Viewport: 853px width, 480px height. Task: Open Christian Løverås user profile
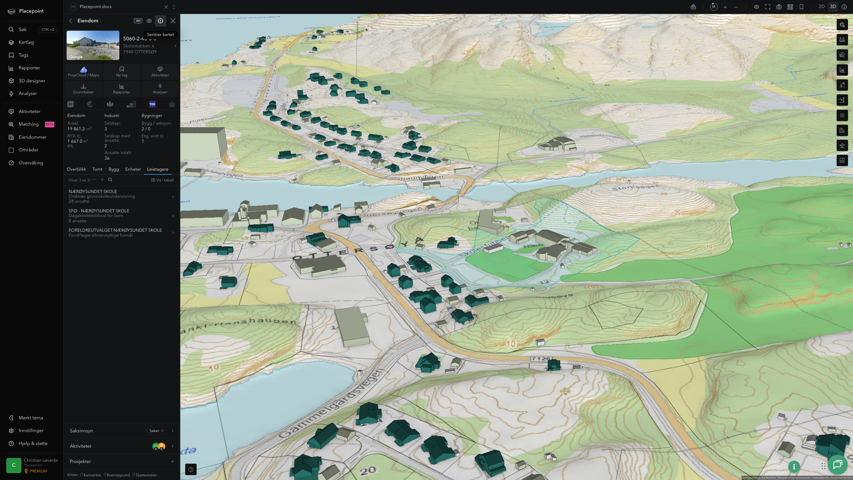32,465
